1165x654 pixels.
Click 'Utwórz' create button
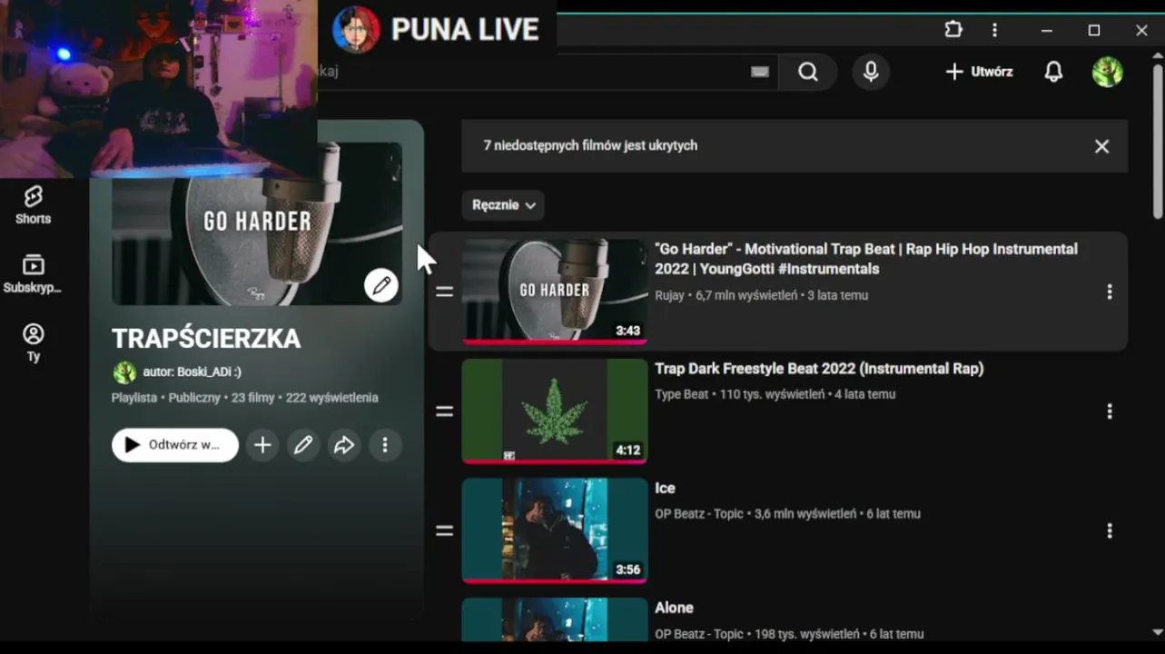tap(979, 72)
